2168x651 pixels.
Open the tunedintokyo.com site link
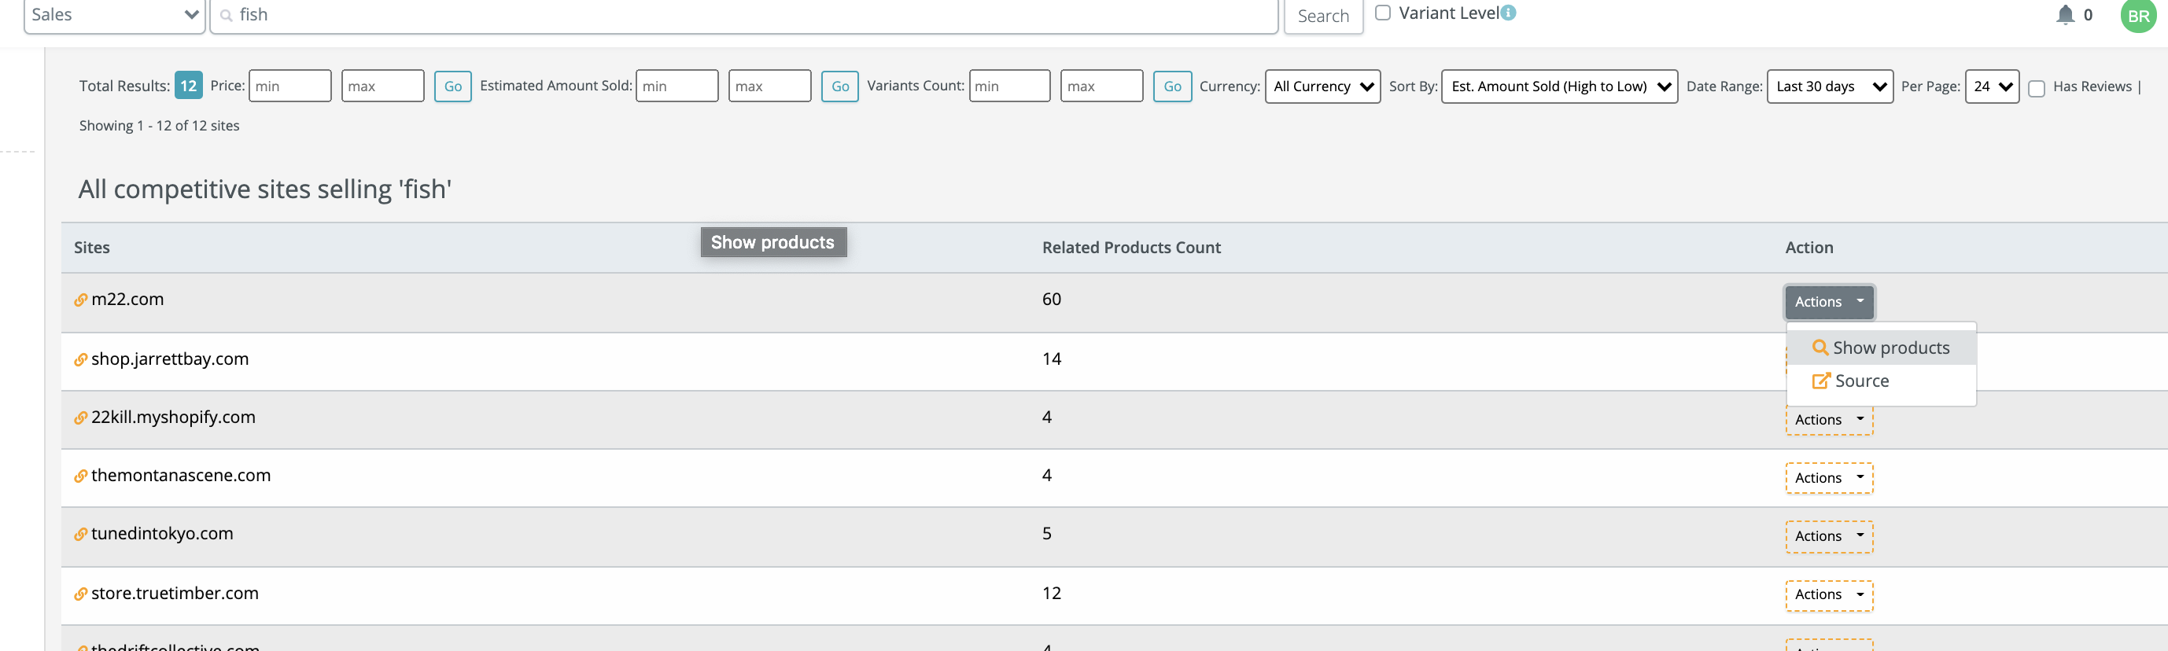[161, 533]
